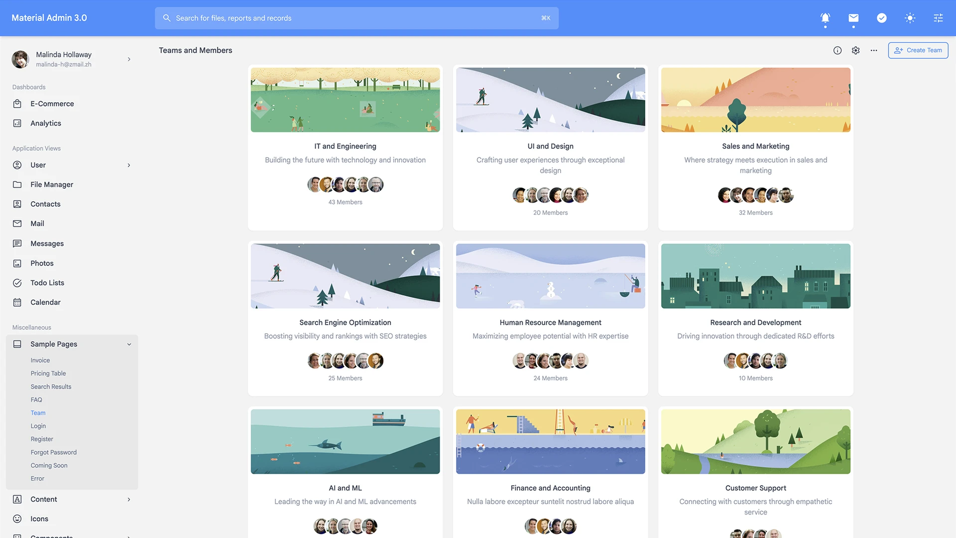Open the IT and Engineering team cover image
This screenshot has height=538, width=956.
pos(346,100)
